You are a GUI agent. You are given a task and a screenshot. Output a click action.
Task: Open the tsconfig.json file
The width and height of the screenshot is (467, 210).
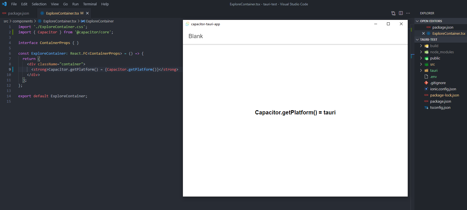pyautogui.click(x=440, y=108)
